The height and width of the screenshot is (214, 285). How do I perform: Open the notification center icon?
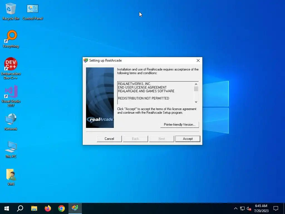pyautogui.click(x=276, y=208)
